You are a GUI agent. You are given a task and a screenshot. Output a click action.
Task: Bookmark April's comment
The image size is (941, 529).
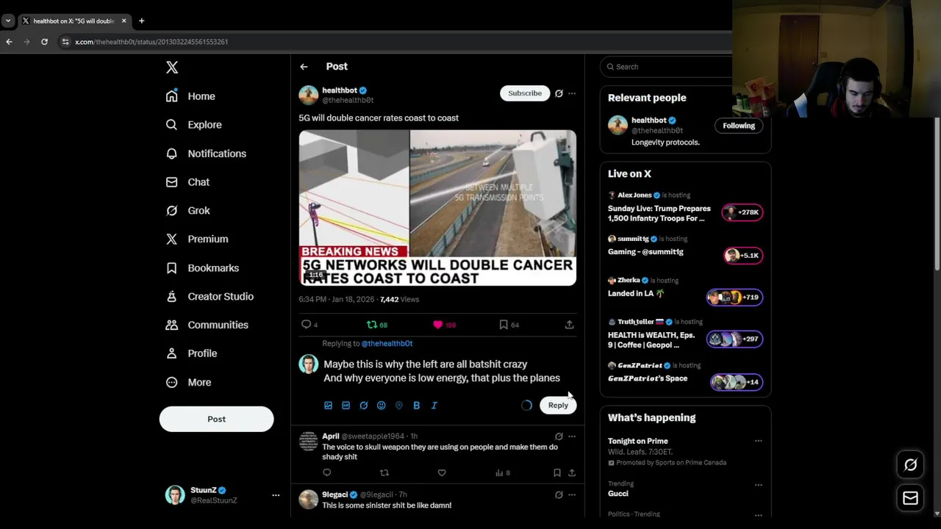coord(557,473)
